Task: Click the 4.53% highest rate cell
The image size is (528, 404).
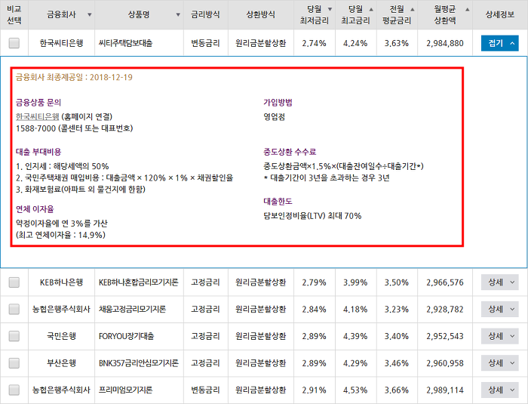Action: tap(355, 390)
